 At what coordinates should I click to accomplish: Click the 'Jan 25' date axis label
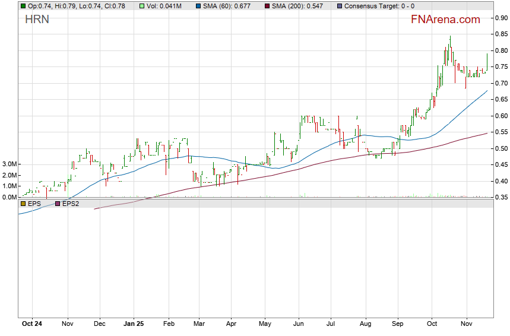pos(134,324)
